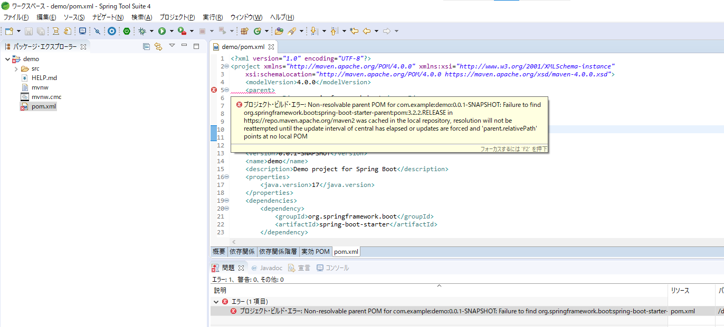Launch the app with the green Run icon
Image resolution: width=724 pixels, height=327 pixels.
point(163,31)
